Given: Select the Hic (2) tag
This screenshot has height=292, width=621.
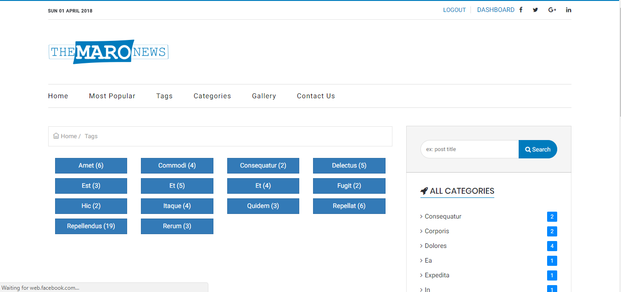Looking at the screenshot, I should point(91,206).
